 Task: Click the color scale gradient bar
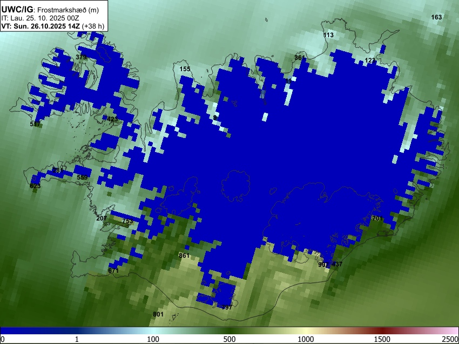[230, 331]
